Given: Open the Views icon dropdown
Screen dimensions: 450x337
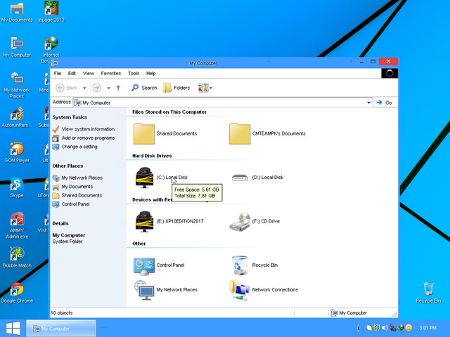Looking at the screenshot, I should tap(205, 88).
